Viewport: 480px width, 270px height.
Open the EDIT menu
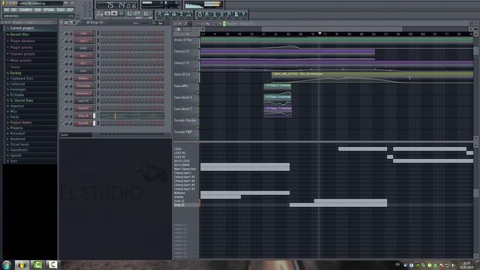coord(14,10)
